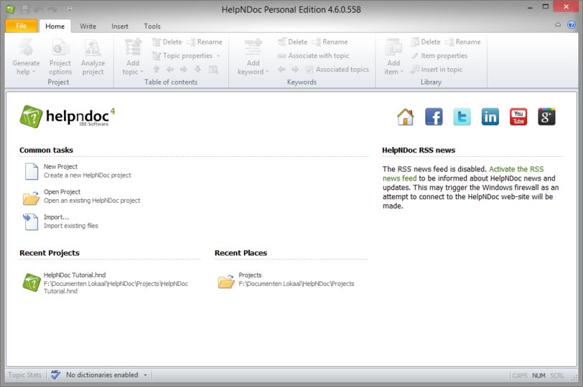583x387 pixels.
Task: Activate the RSS news feed link
Action: [463, 173]
